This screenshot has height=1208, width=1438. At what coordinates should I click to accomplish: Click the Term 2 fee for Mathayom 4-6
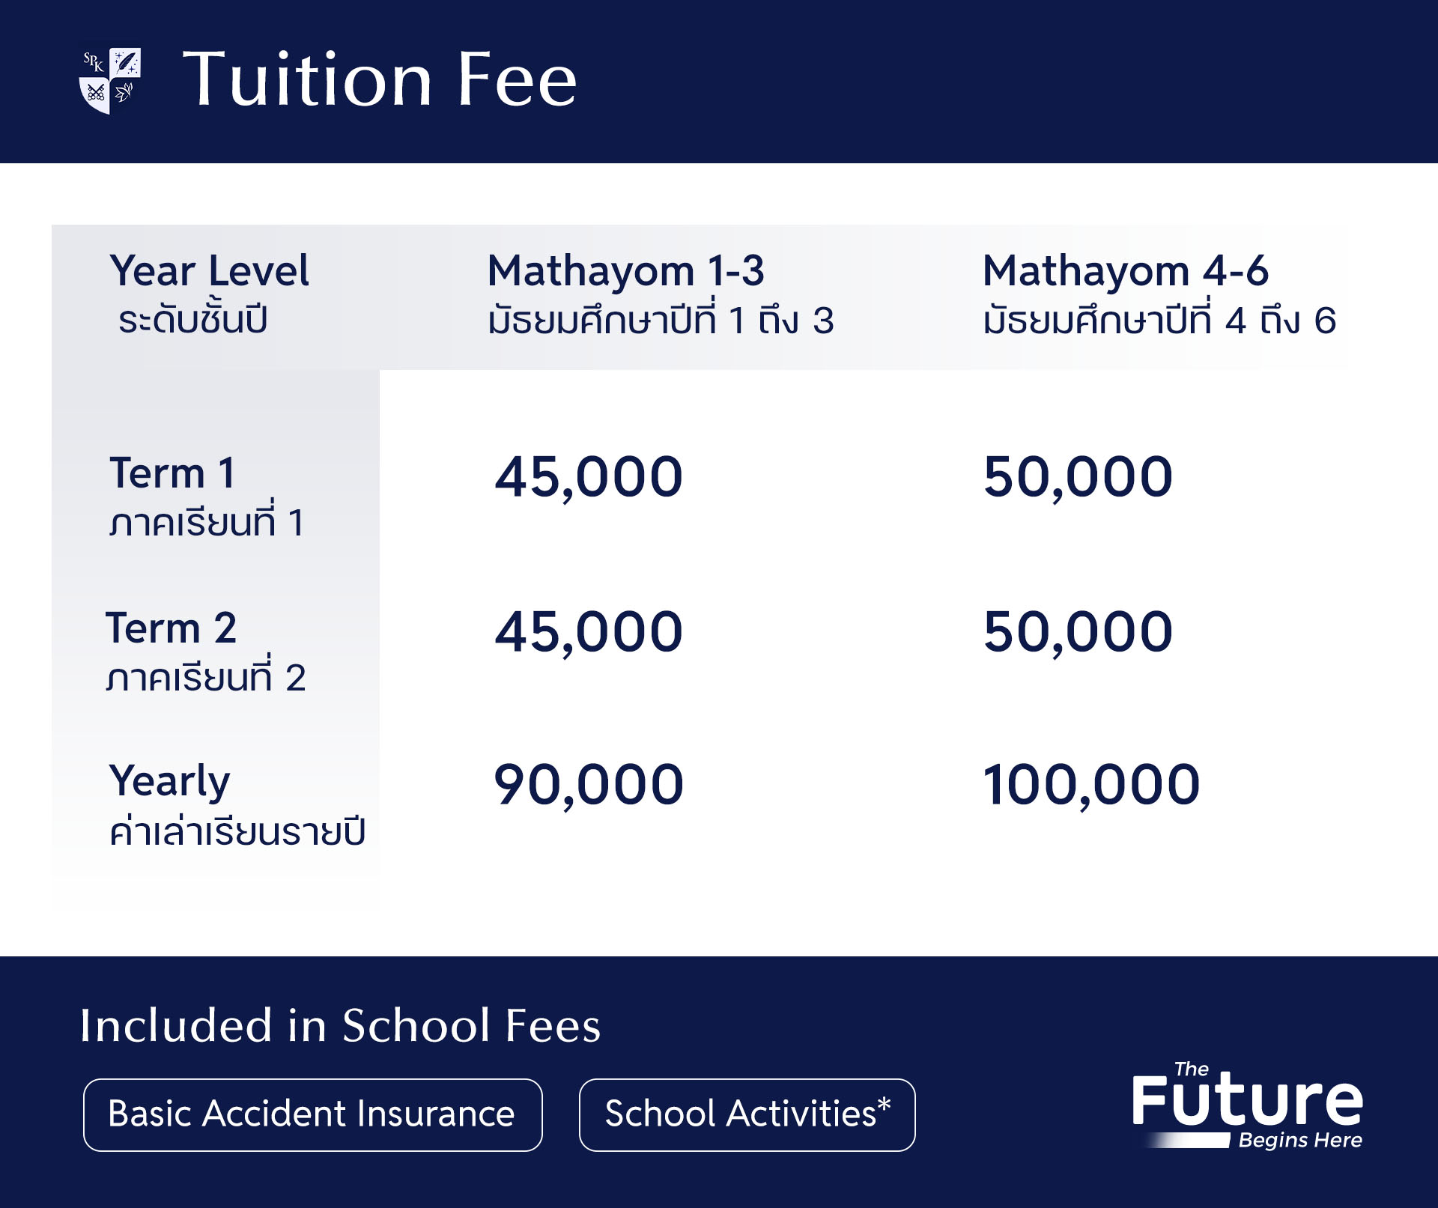1078,632
